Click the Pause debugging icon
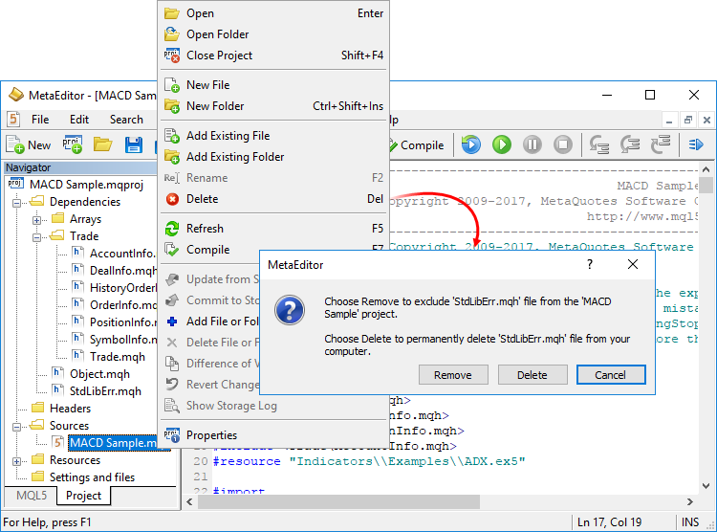 pos(532,144)
